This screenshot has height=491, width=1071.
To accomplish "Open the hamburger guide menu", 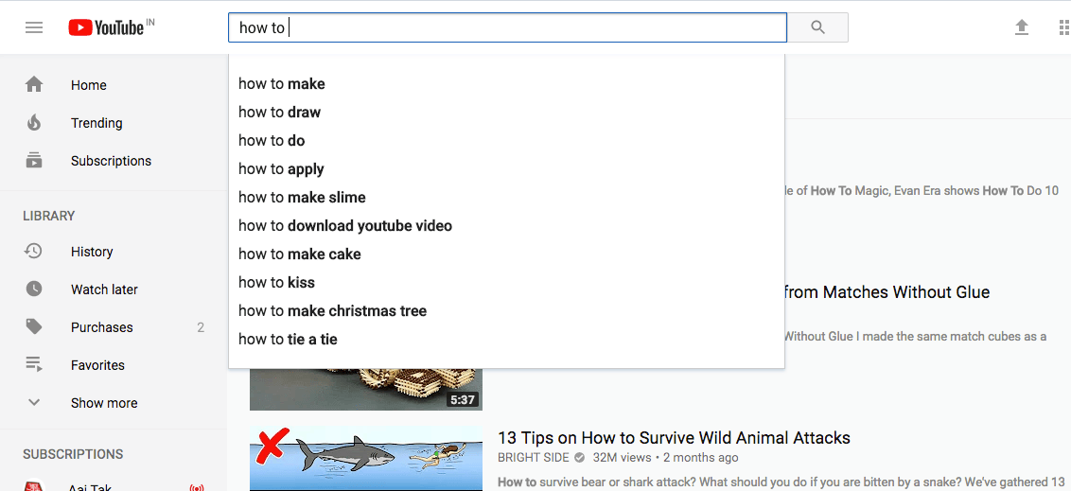I will pyautogui.click(x=34, y=27).
